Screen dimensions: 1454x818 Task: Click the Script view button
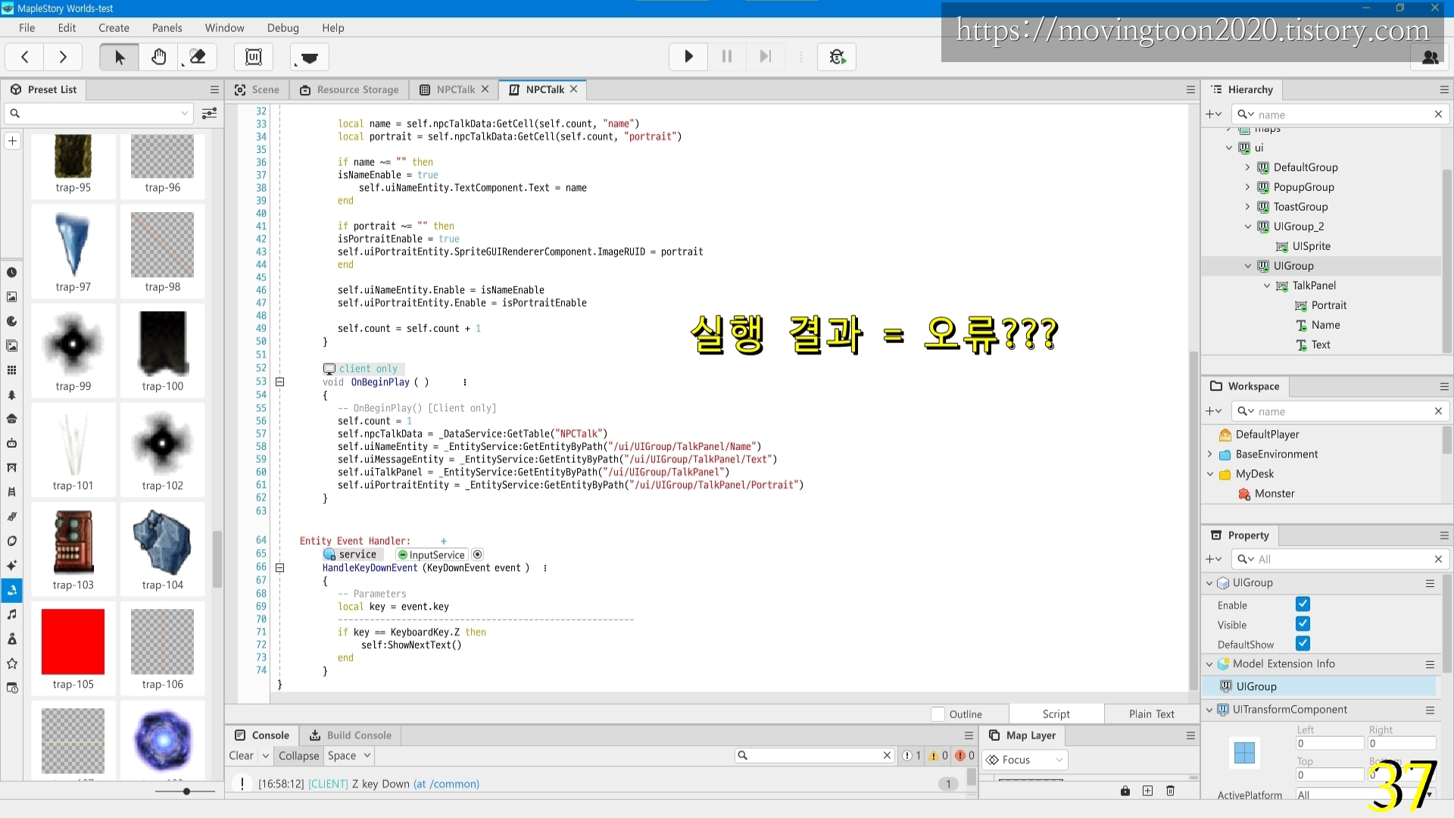[x=1056, y=714]
